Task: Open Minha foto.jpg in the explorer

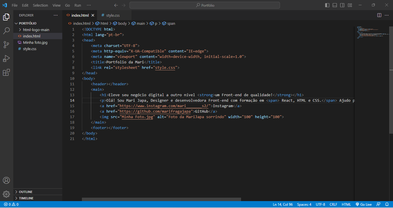Action: coord(38,42)
